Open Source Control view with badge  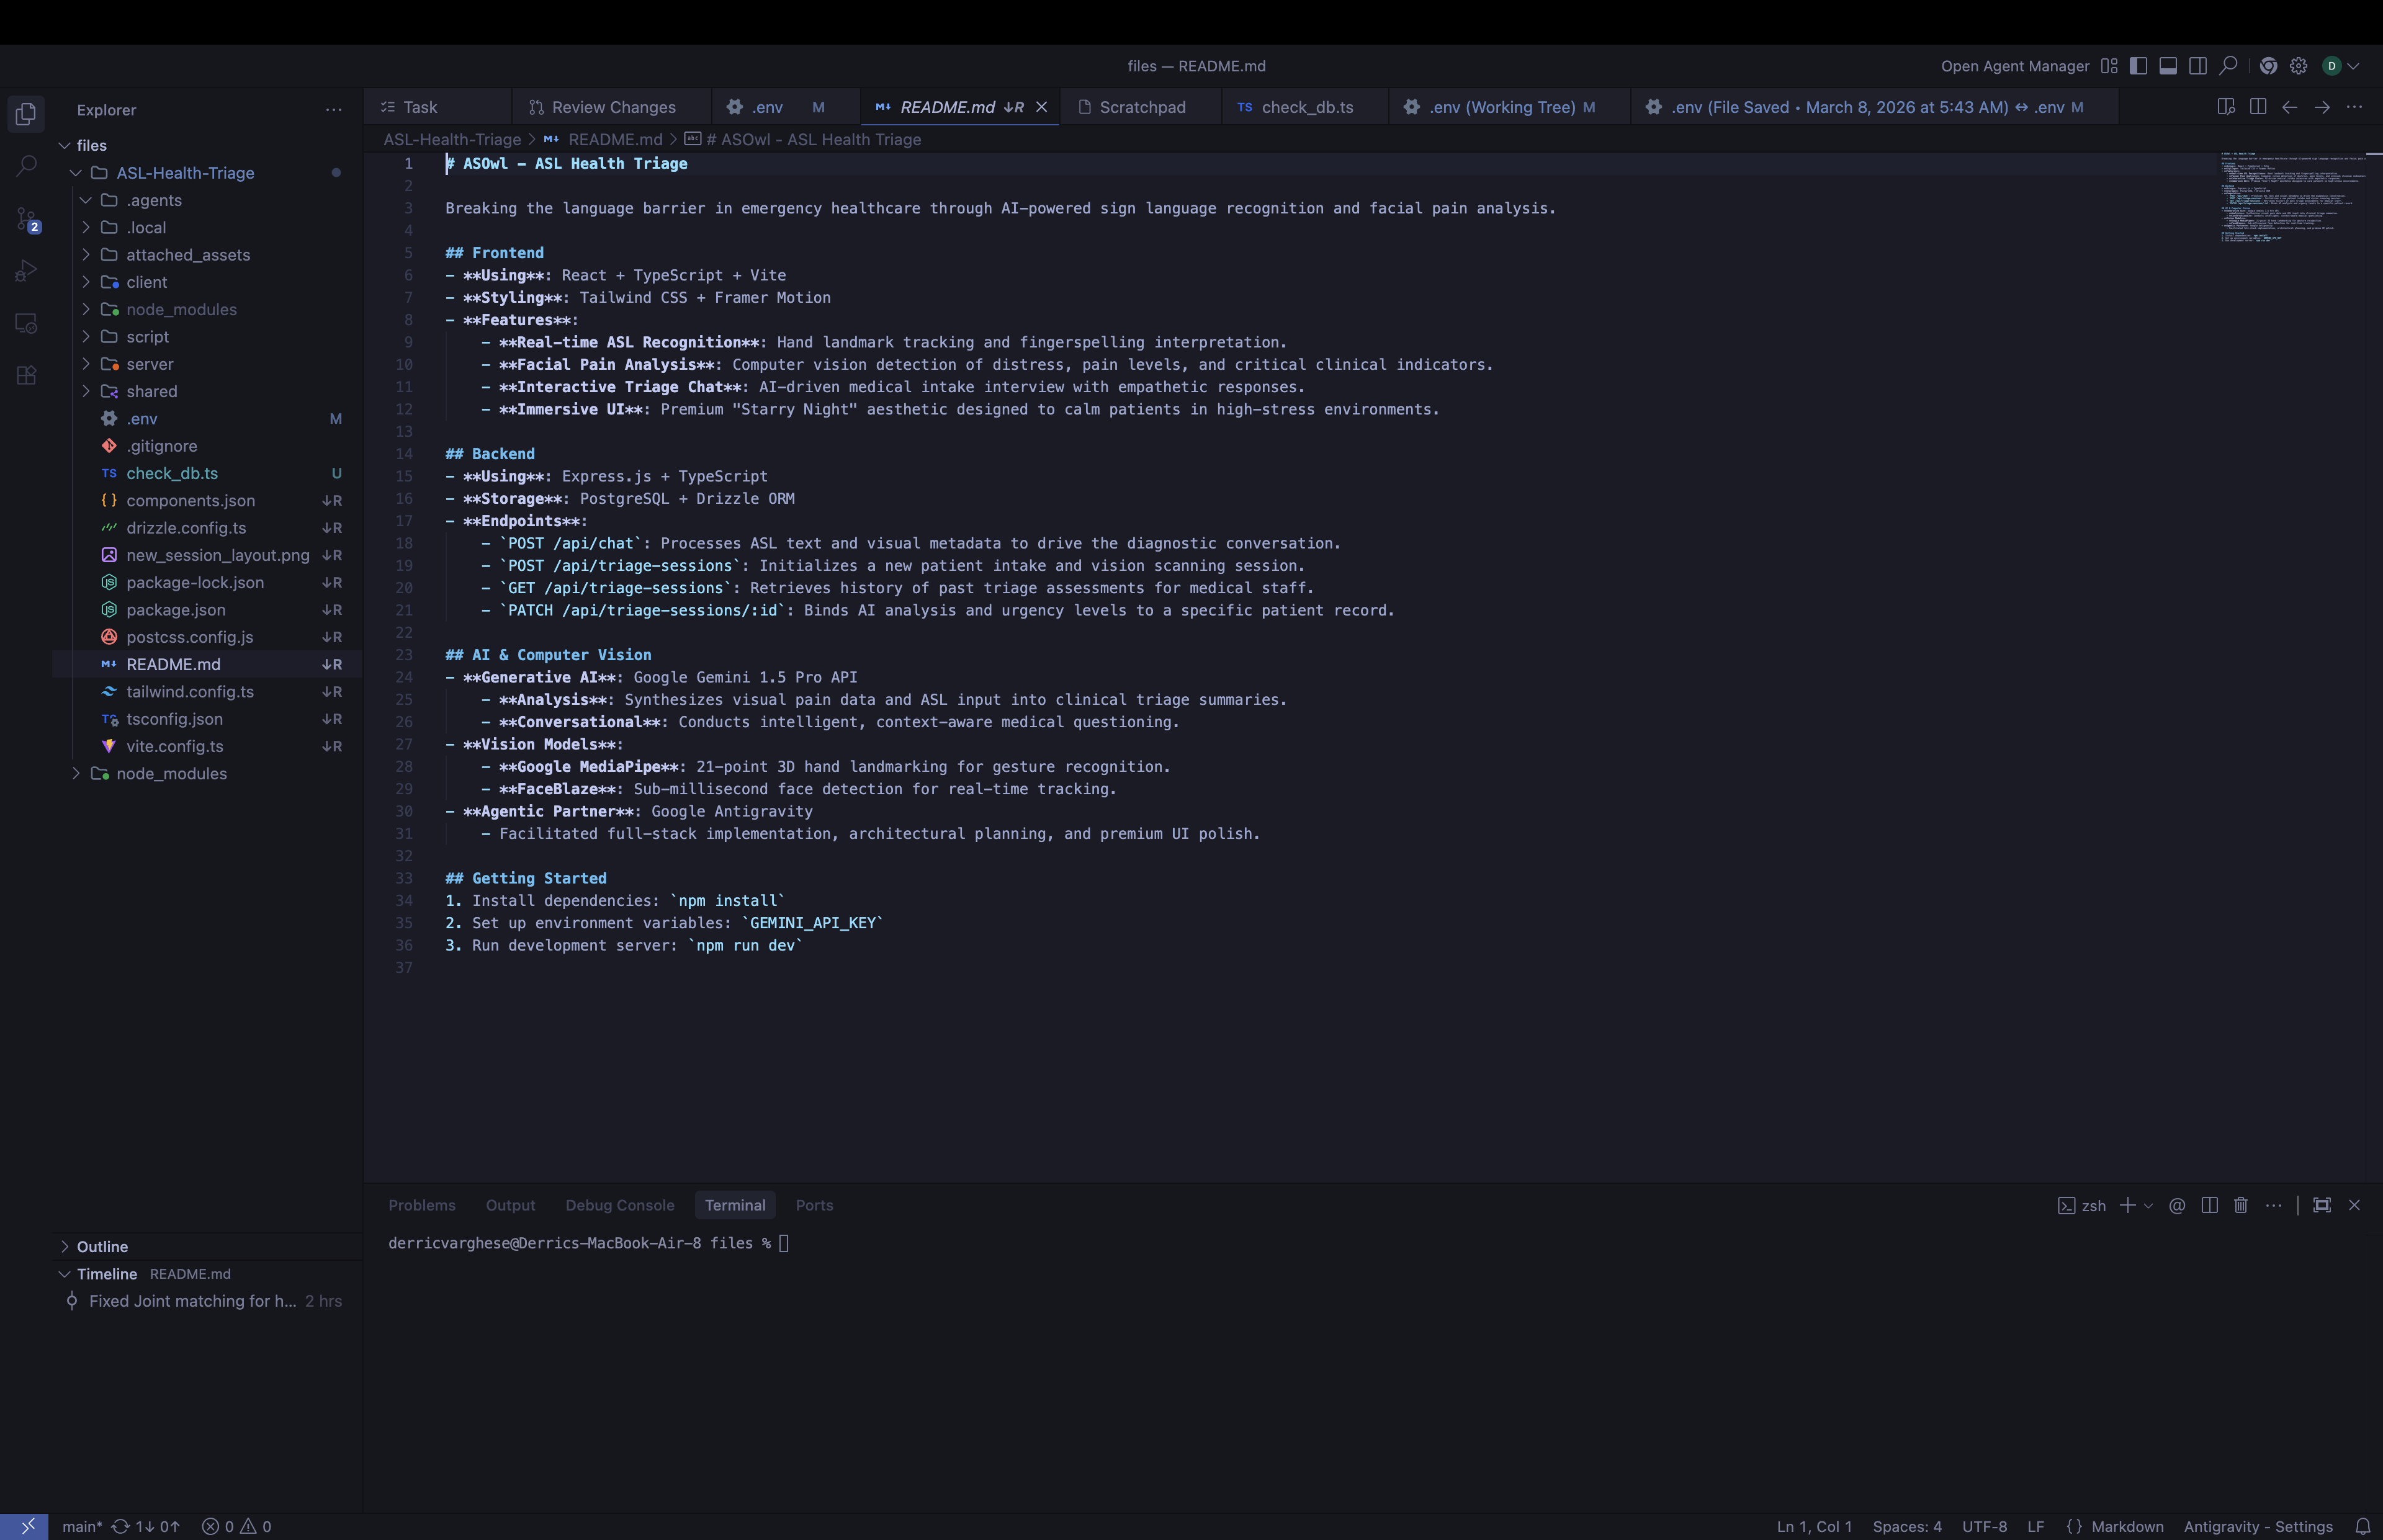tap(27, 219)
